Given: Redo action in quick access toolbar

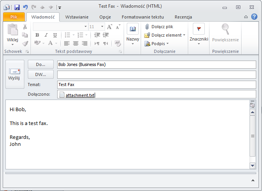Looking at the screenshot, I should click(x=34, y=7).
